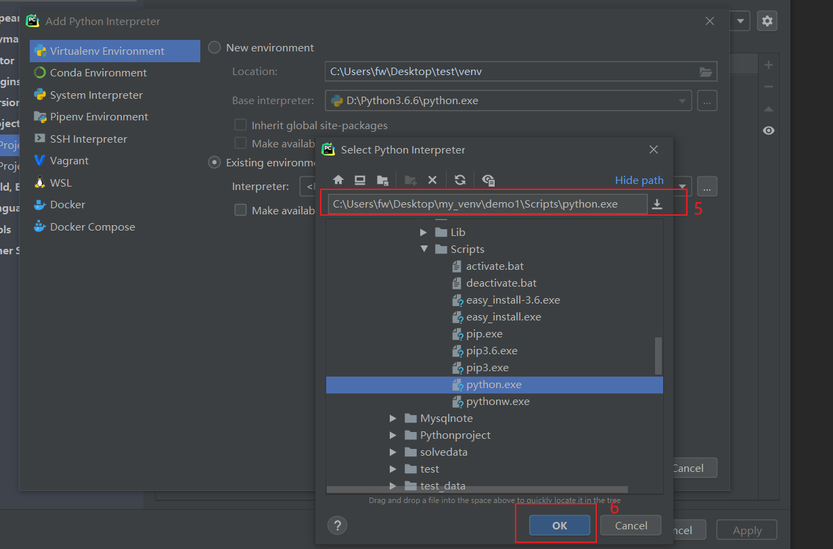
Task: Click the upgrade arrow icon in sidebar
Action: tap(768, 108)
